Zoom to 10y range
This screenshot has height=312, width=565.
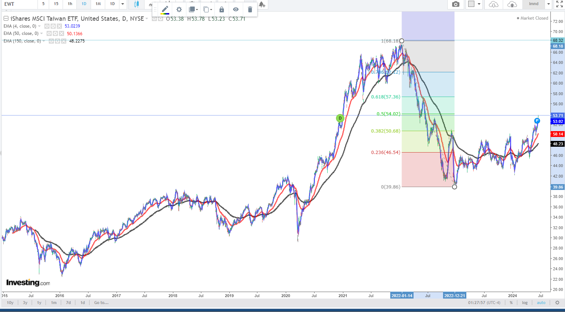point(10,303)
